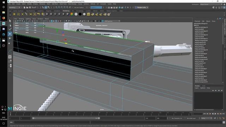This screenshot has width=226, height=127.
Task: Open the user account dropdown in status line
Action: tap(142, 7)
